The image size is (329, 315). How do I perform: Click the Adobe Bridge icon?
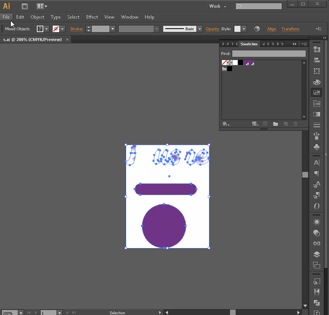25,6
